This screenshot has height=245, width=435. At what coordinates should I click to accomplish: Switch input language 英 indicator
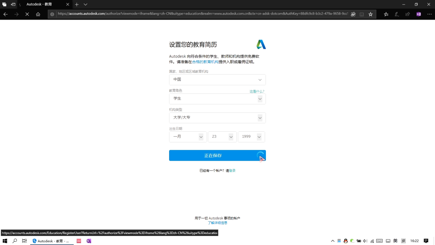click(396, 241)
